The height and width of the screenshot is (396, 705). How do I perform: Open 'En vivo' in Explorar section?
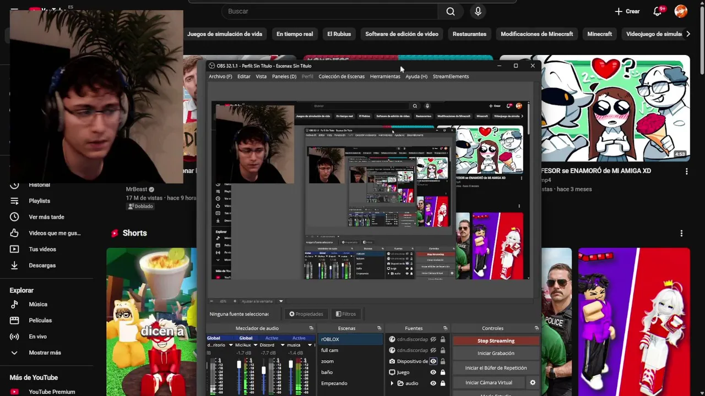click(37, 337)
